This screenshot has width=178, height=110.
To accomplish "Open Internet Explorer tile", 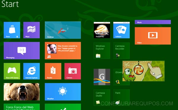I will point(31,71).
